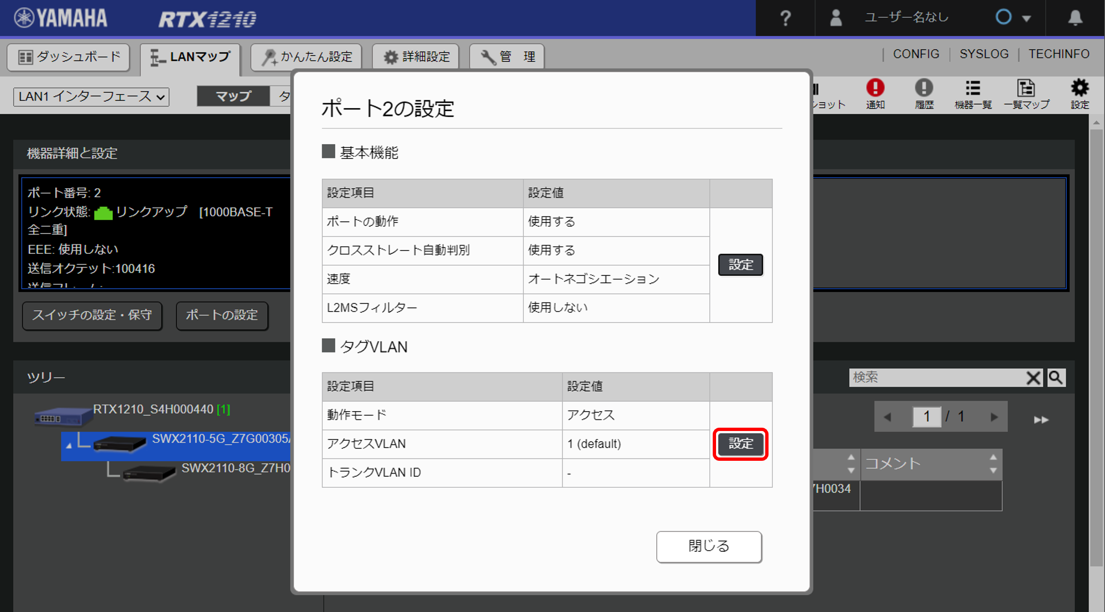Open the LAN1 インターフェース dropdown
This screenshot has height=612, width=1105.
[x=91, y=97]
